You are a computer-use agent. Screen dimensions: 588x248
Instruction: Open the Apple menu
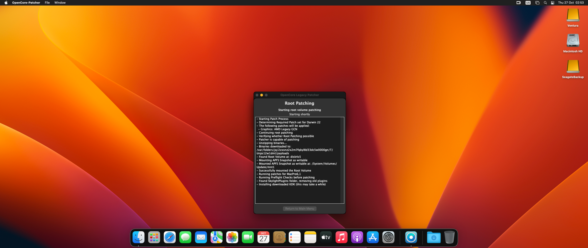click(6, 3)
